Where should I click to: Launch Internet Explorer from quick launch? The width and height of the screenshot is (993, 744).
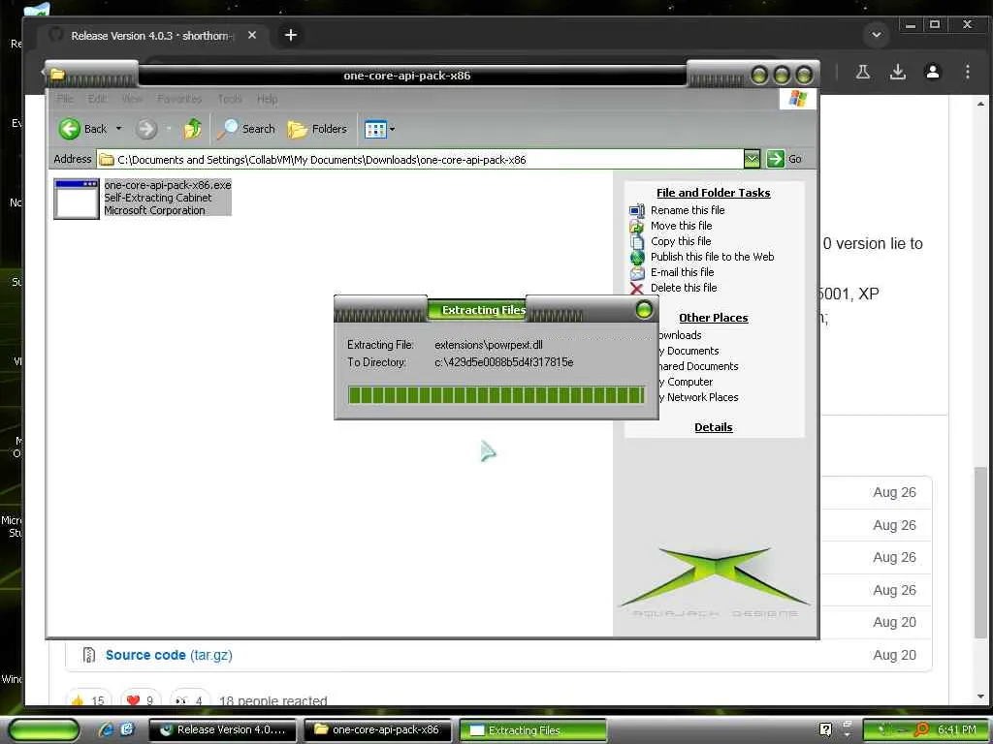(105, 730)
